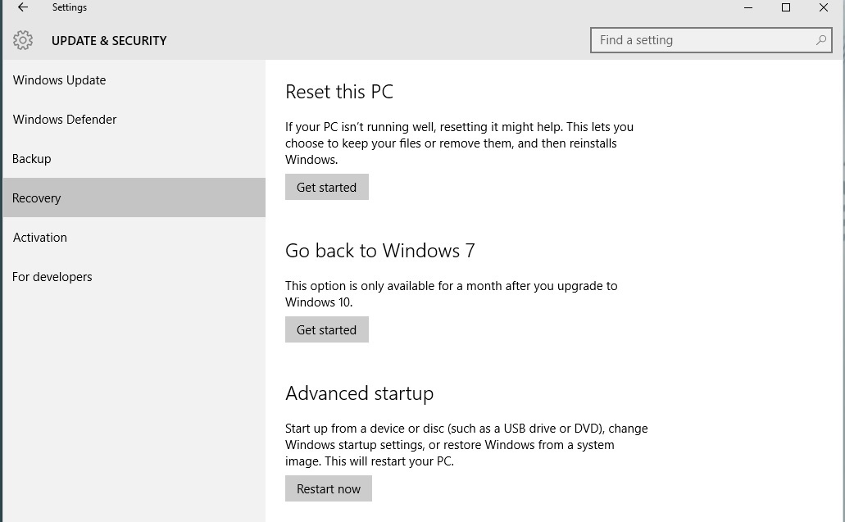Screen dimensions: 845x522
Task: Click Get started under Reset this PC
Action: tap(326, 187)
